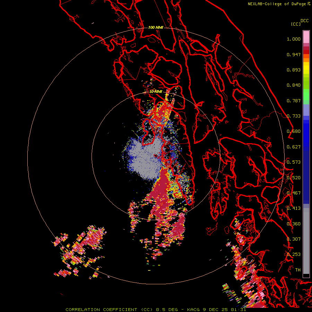Click the 0.627 color scale value

point(294,147)
